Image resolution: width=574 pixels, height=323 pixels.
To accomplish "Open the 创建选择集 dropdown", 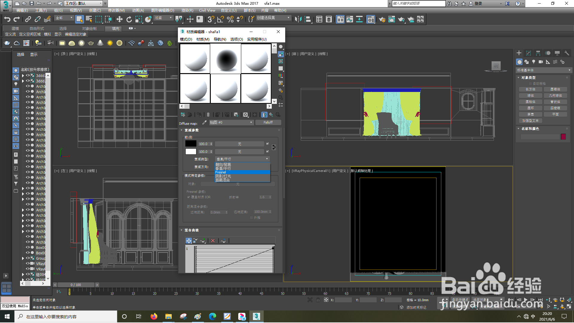I will 274,18.
